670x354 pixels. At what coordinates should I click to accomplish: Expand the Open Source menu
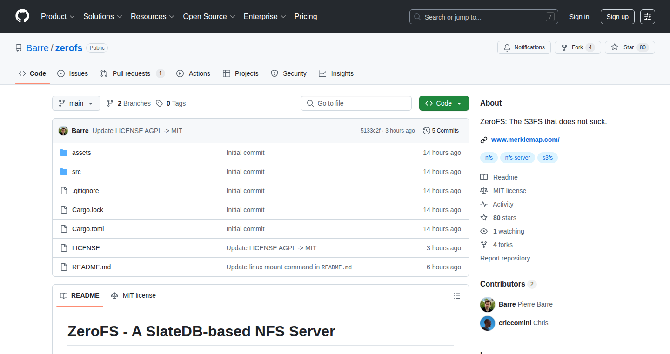coord(209,16)
